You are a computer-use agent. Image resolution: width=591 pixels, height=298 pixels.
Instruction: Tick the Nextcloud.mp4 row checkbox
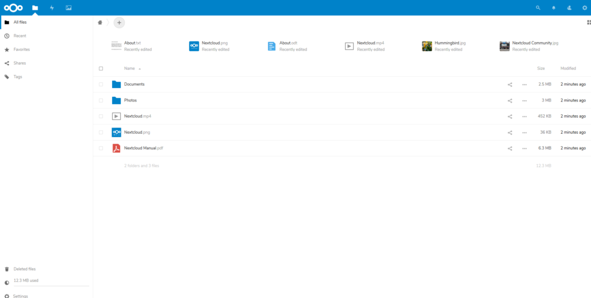100,116
